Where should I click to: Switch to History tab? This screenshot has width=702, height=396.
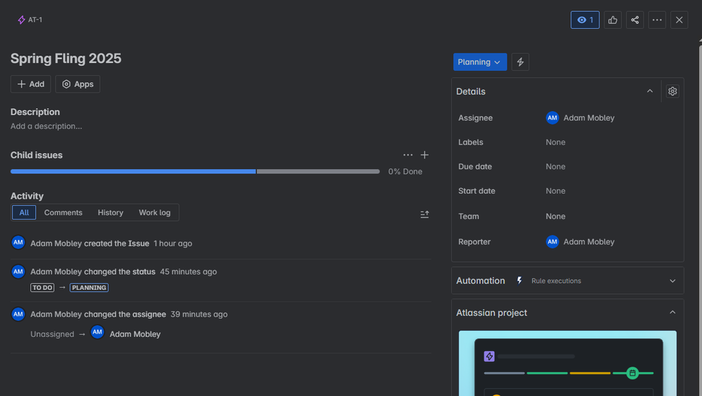click(110, 213)
